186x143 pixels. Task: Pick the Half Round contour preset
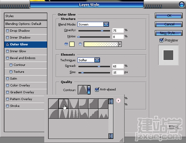coord(53,114)
